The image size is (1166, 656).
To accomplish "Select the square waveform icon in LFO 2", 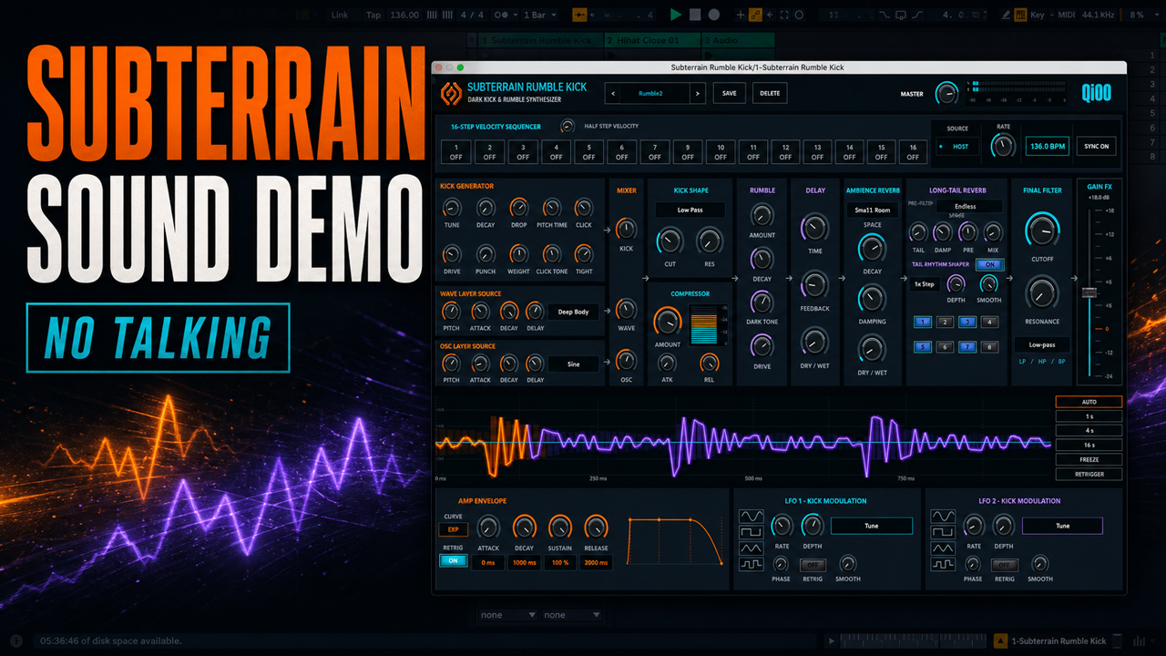I will point(943,532).
